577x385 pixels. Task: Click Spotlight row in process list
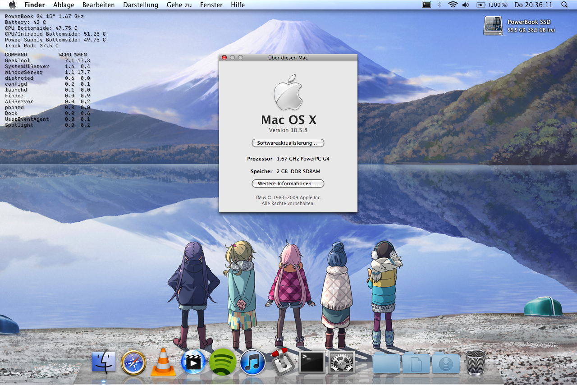[x=47, y=125]
